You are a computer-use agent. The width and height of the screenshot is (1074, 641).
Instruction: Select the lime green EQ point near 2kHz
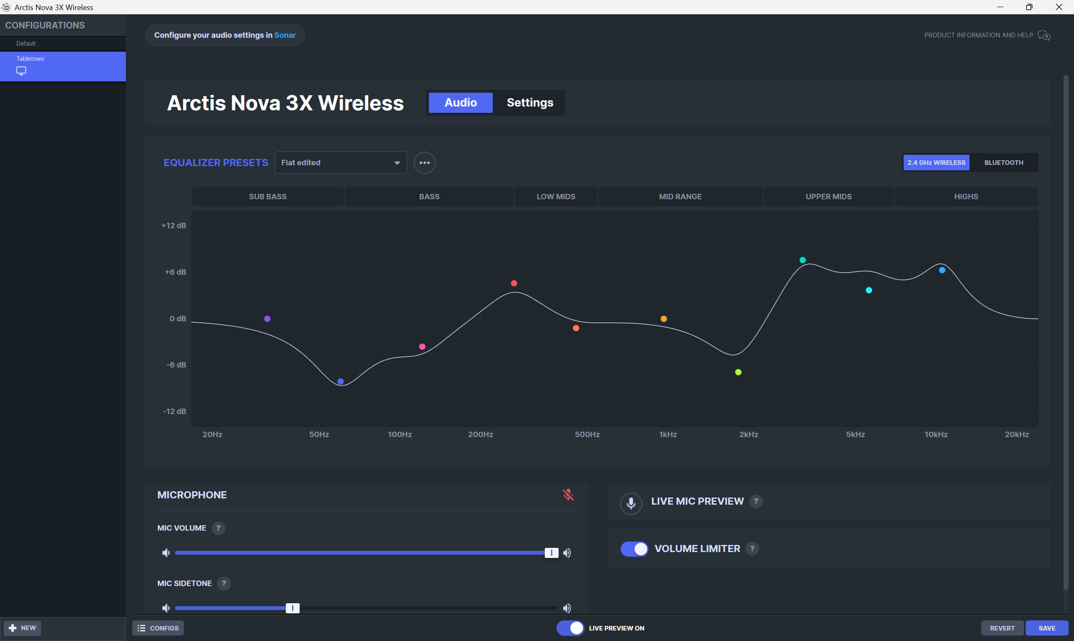pyautogui.click(x=738, y=373)
